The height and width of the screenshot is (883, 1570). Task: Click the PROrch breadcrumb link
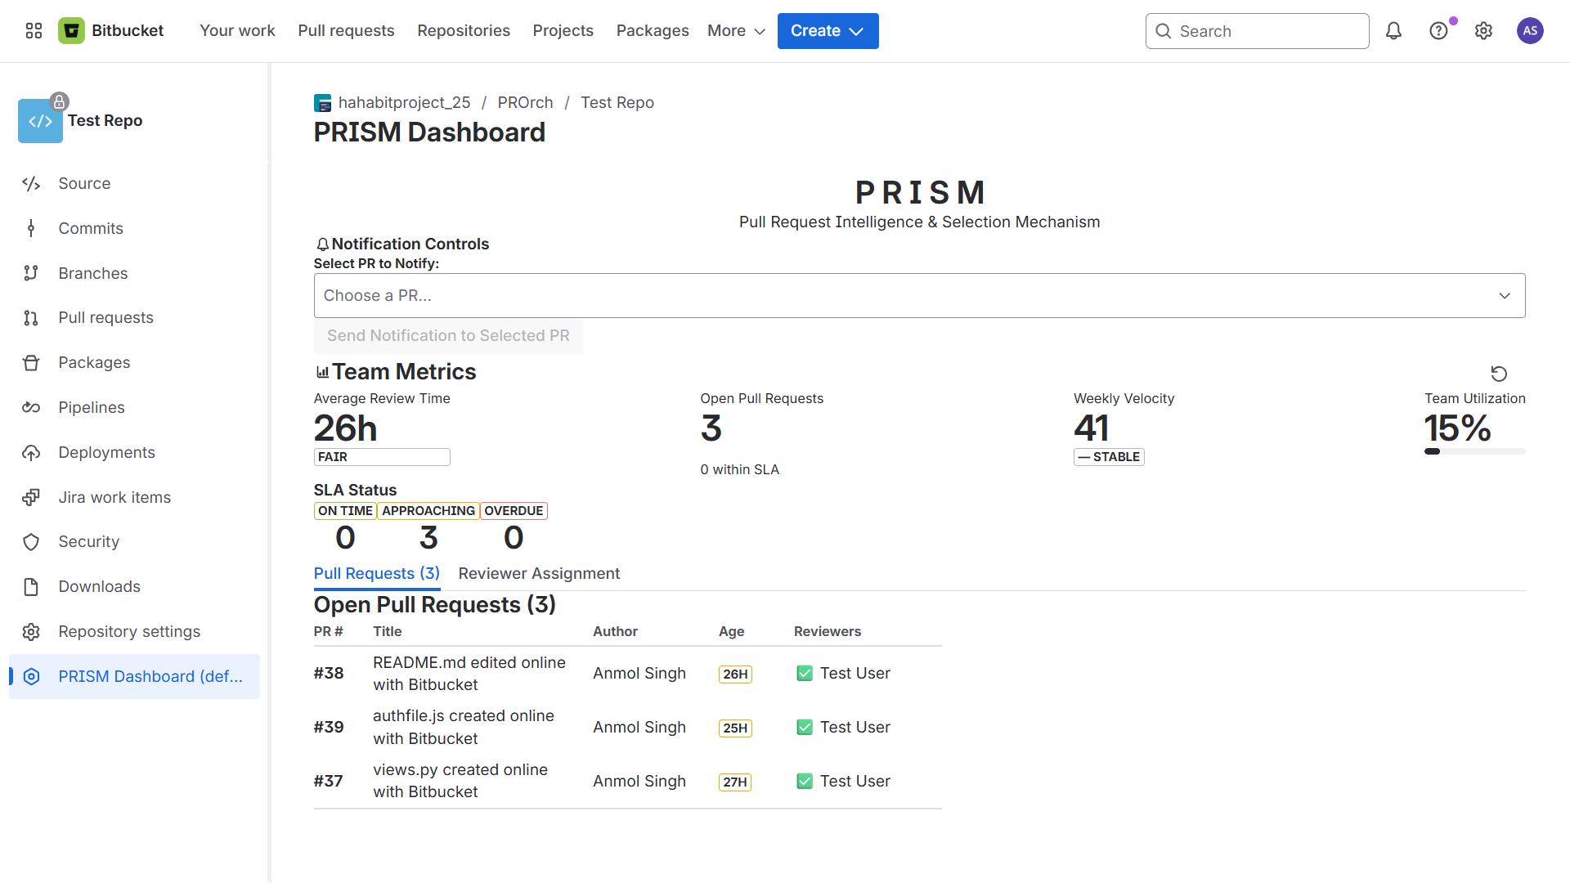pyautogui.click(x=525, y=102)
